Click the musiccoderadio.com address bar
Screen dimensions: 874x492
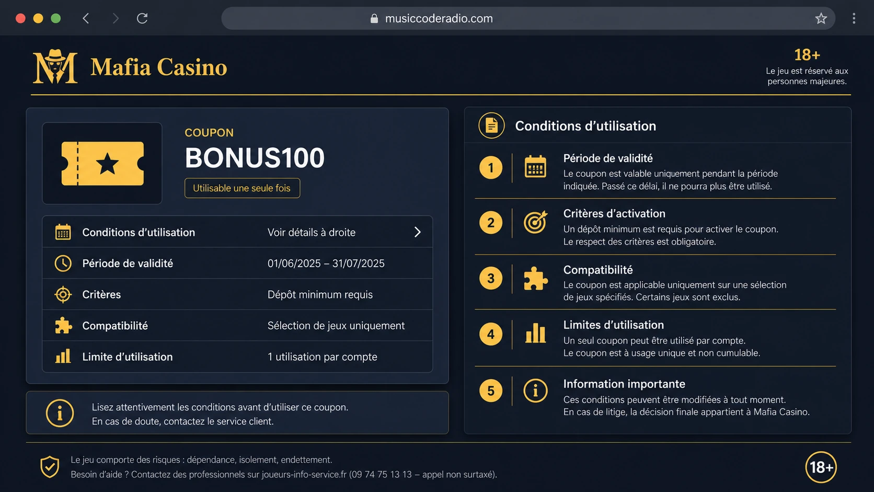[528, 18]
